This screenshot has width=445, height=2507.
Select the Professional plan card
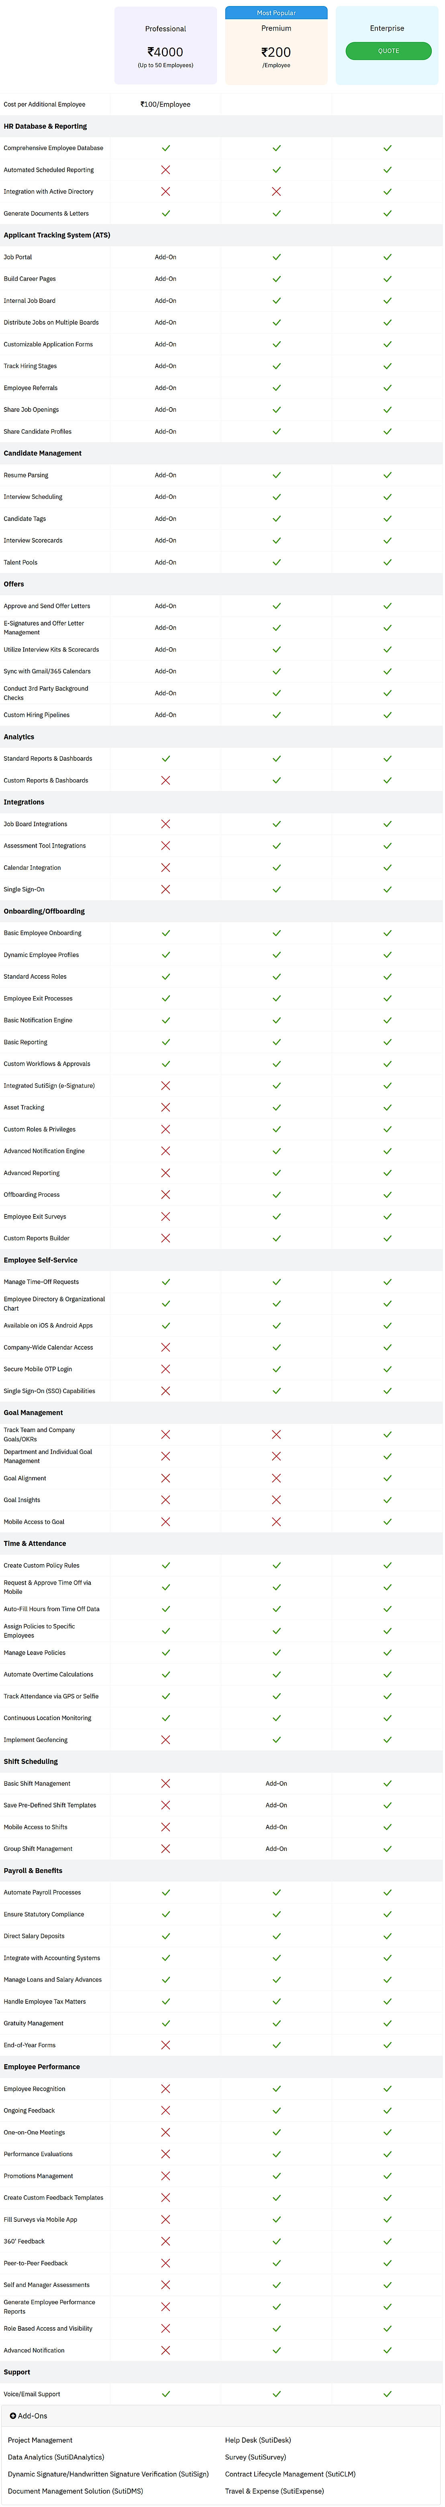click(165, 47)
